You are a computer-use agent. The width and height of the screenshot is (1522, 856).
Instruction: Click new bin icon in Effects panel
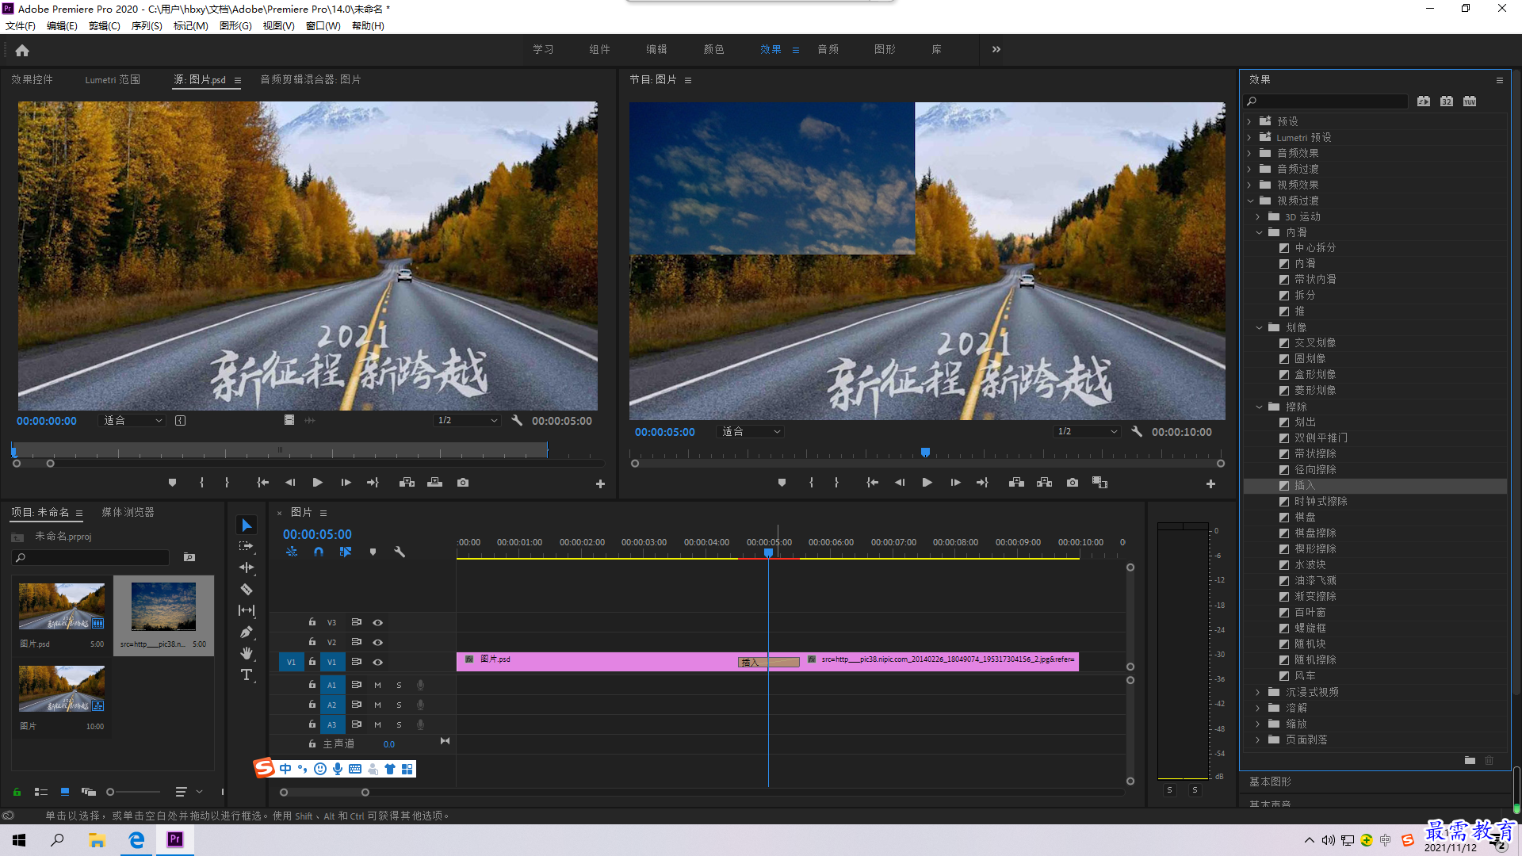(1470, 760)
